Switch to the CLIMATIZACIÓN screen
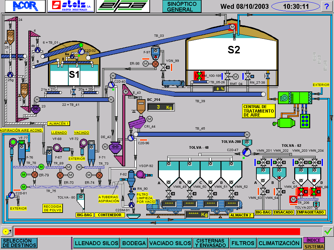Viewport: 334px width, 250px height. click(279, 243)
